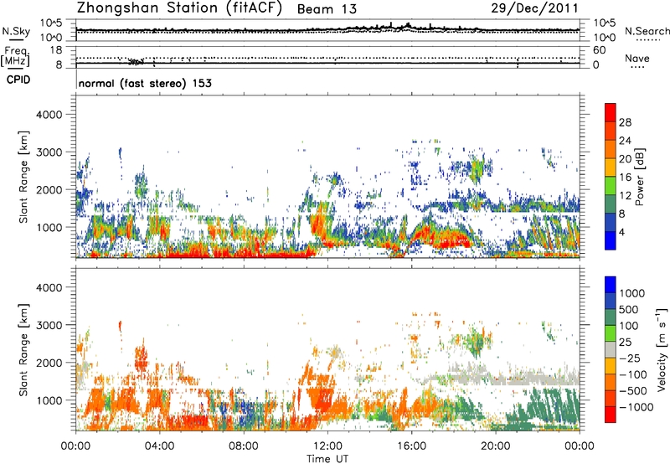Click the '16:00' time axis tick label
Screen dimensions: 670x464
(x=411, y=446)
